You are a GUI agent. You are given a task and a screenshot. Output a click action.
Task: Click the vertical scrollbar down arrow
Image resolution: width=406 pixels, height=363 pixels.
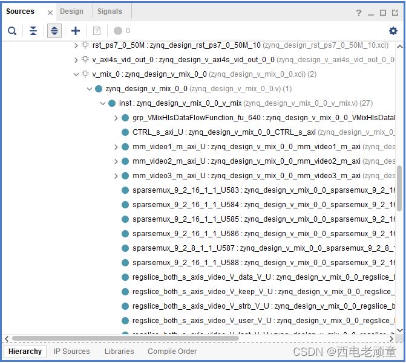(x=400, y=330)
